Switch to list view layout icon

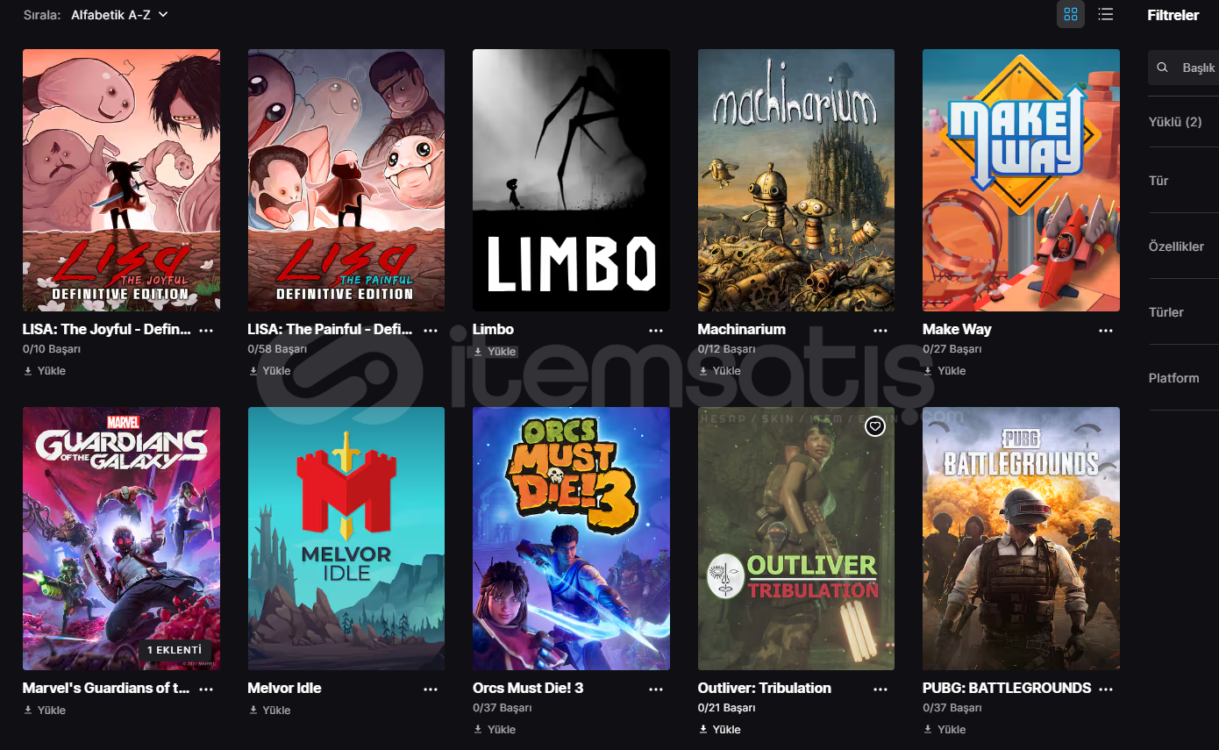(1106, 14)
